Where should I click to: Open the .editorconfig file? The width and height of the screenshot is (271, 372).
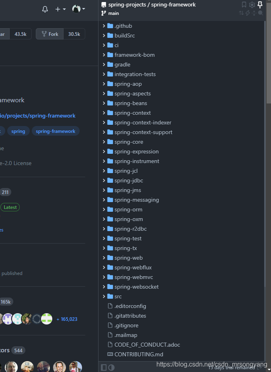tap(130, 306)
